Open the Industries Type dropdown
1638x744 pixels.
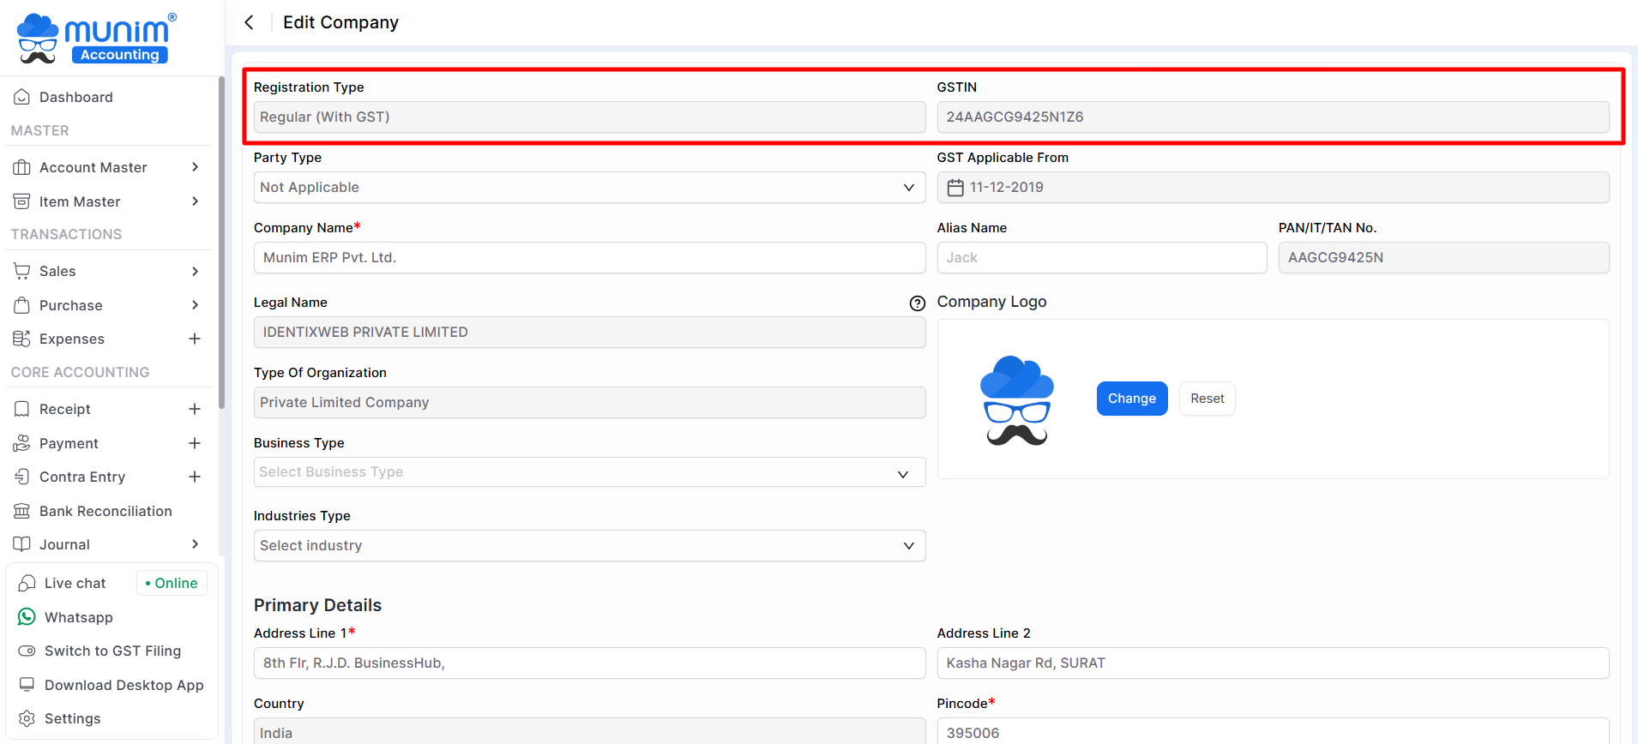click(x=589, y=546)
